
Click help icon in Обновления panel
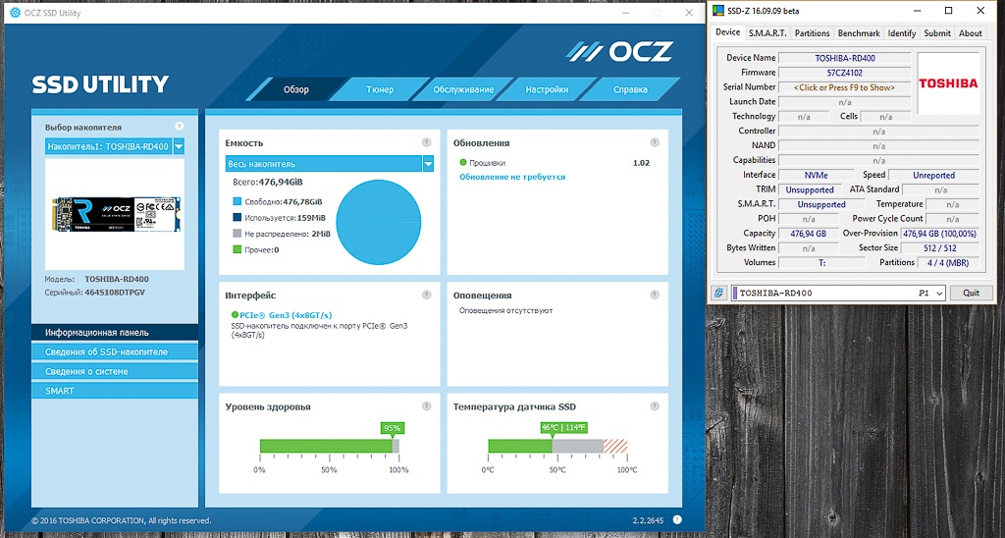tap(655, 143)
